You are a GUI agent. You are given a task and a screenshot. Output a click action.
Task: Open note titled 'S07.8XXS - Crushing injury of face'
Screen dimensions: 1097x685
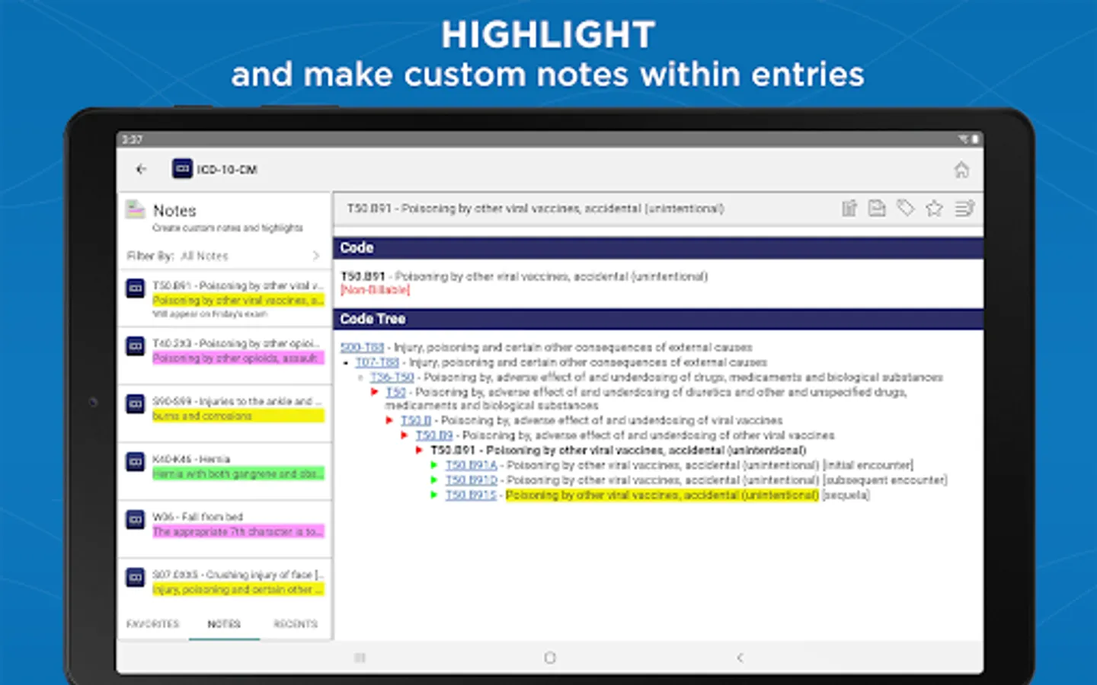pos(238,575)
